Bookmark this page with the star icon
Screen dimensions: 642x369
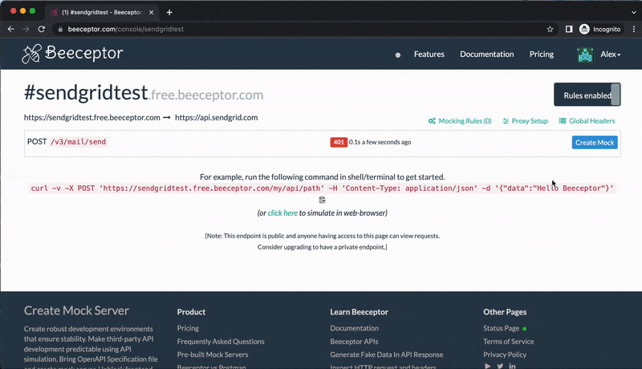coord(550,29)
